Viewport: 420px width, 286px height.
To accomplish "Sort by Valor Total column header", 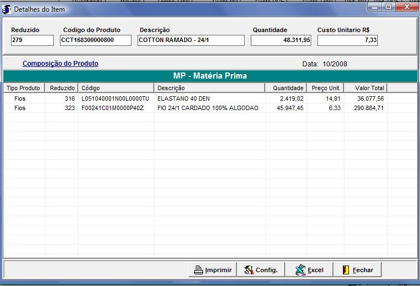I will coord(365,88).
